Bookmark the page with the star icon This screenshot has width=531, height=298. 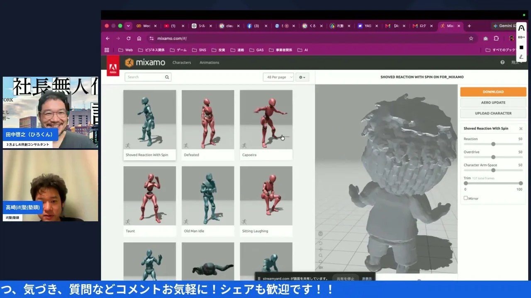coord(471,38)
